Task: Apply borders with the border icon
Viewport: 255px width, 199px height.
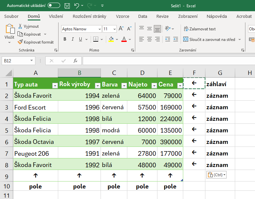Action: pyautogui.click(x=96, y=39)
